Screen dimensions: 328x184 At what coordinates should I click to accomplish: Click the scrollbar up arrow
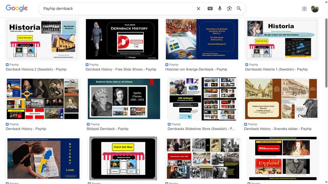click(326, 2)
